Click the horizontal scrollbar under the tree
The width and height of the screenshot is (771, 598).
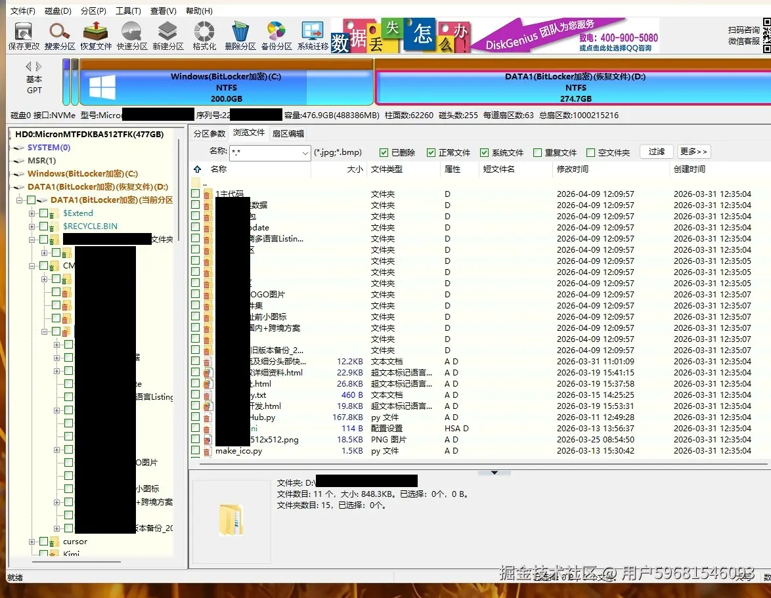pos(76,561)
